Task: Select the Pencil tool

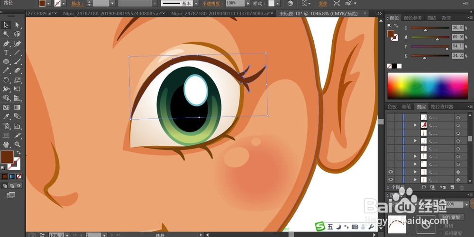Action: coord(6,70)
